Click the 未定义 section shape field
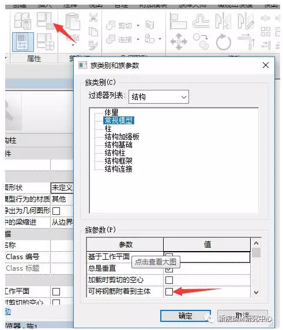 click(x=62, y=188)
